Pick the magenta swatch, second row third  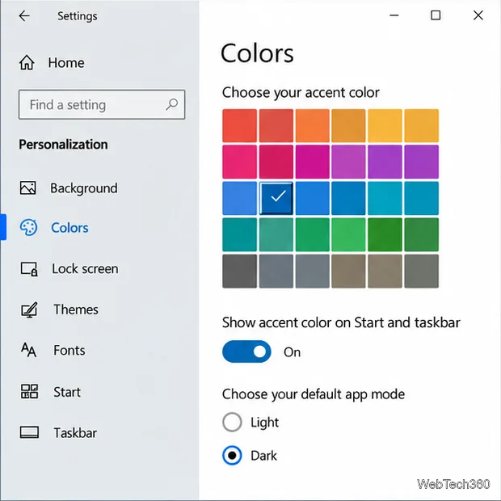coord(312,162)
